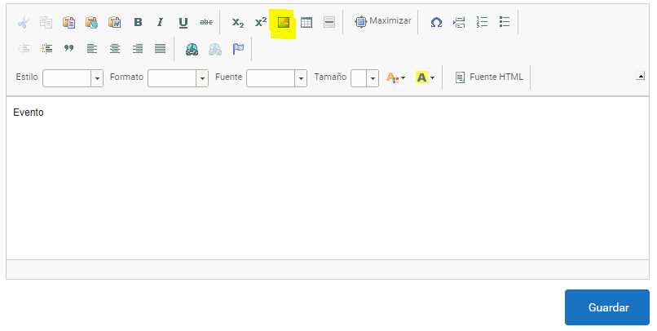Click the Paste clipboard icon
Viewport: 657px width, 331px height.
coord(68,22)
